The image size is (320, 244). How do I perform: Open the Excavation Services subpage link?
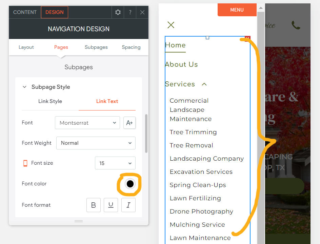point(201,172)
